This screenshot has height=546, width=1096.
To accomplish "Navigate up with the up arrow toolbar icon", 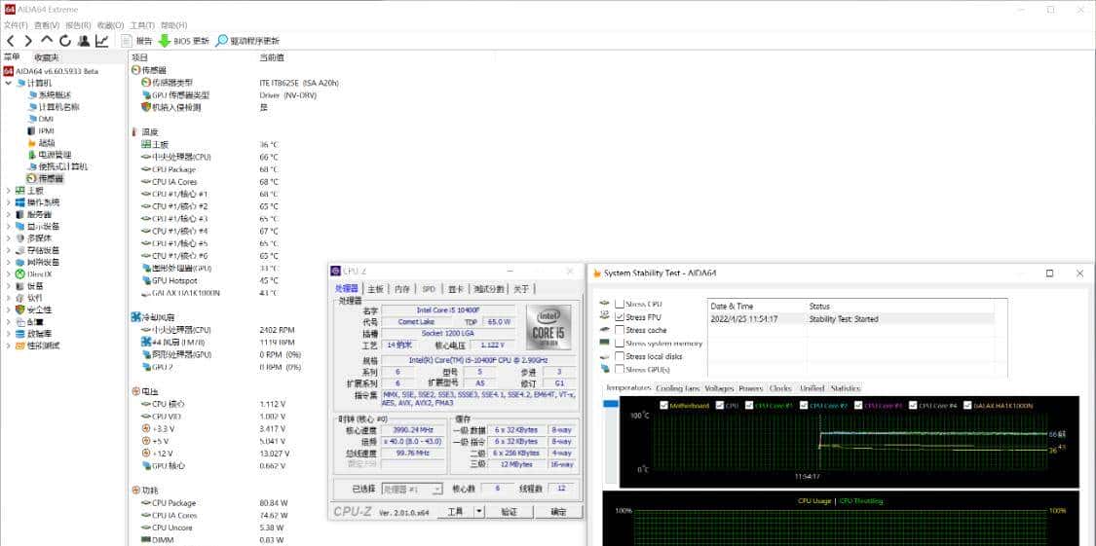I will (x=47, y=41).
